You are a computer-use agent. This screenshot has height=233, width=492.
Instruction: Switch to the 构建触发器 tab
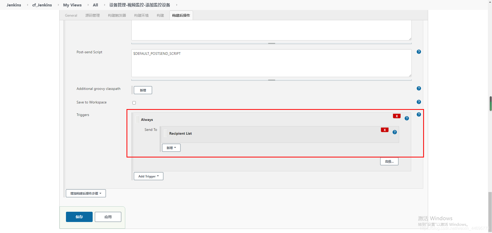[x=117, y=15]
